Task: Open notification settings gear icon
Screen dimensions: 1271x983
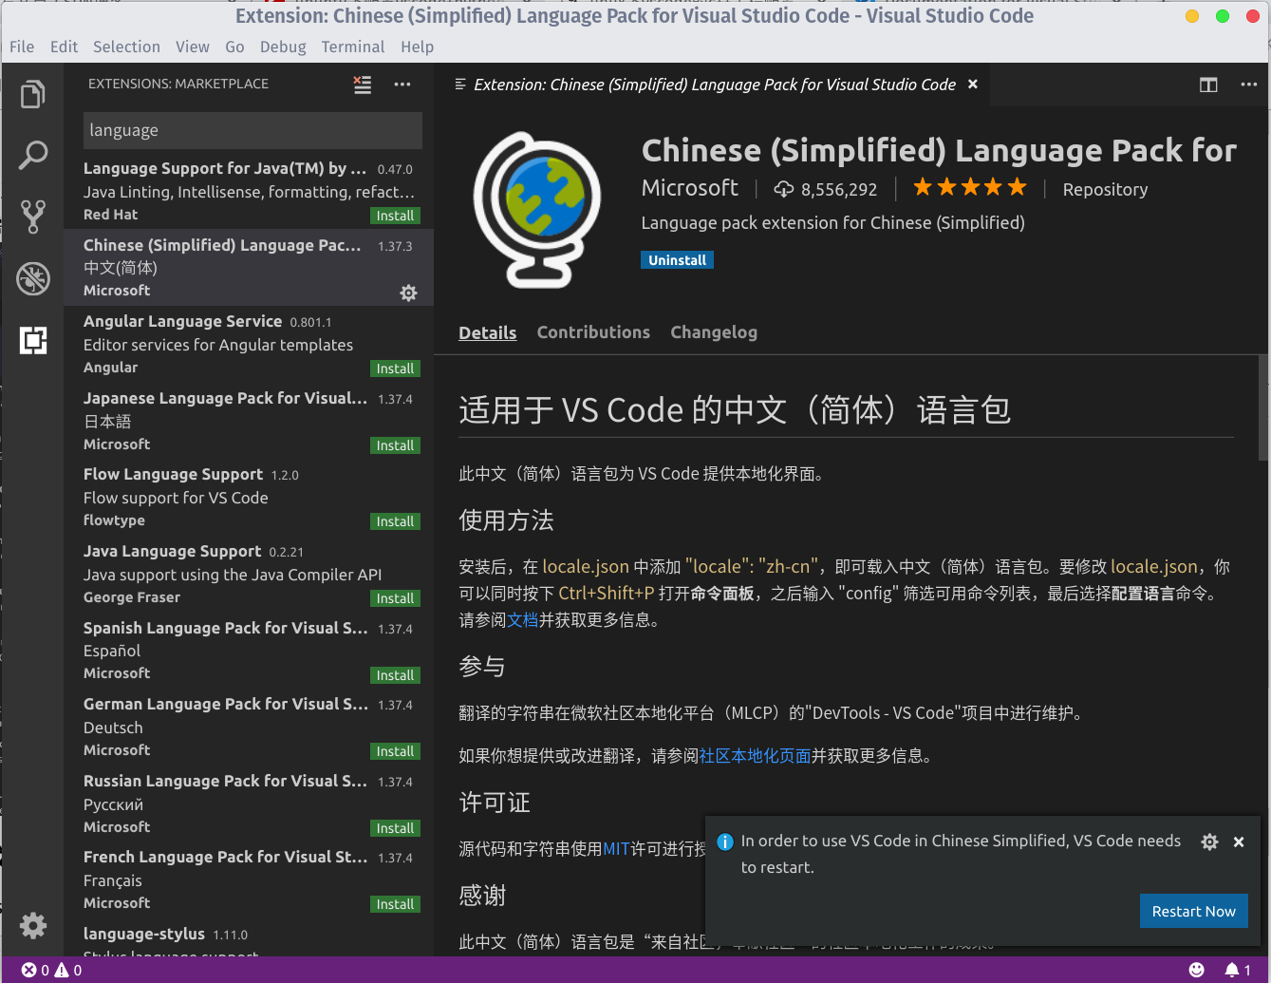Action: click(1209, 841)
